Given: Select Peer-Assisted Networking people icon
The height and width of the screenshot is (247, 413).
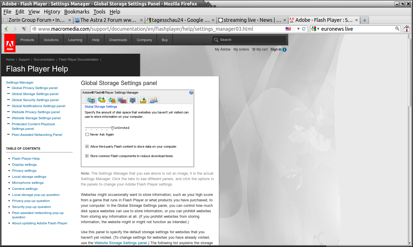Looking at the screenshot, I should [x=154, y=100].
